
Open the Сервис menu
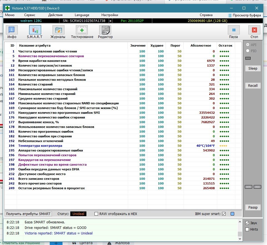tap(30, 15)
